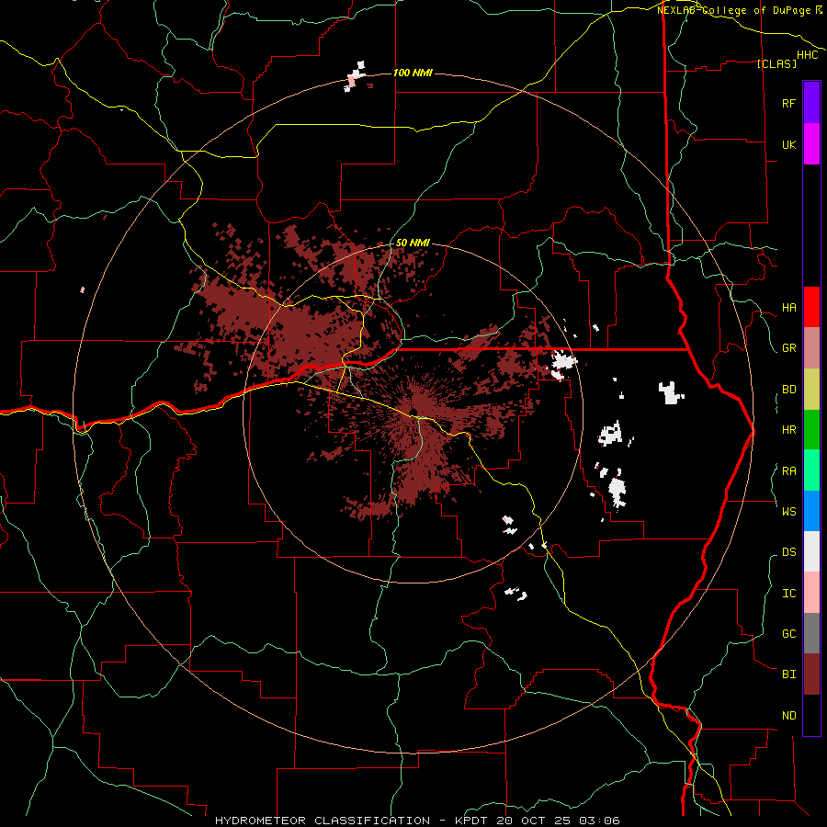Click the 50 NMI range ring label
Screen dimensions: 827x827
coord(413,243)
